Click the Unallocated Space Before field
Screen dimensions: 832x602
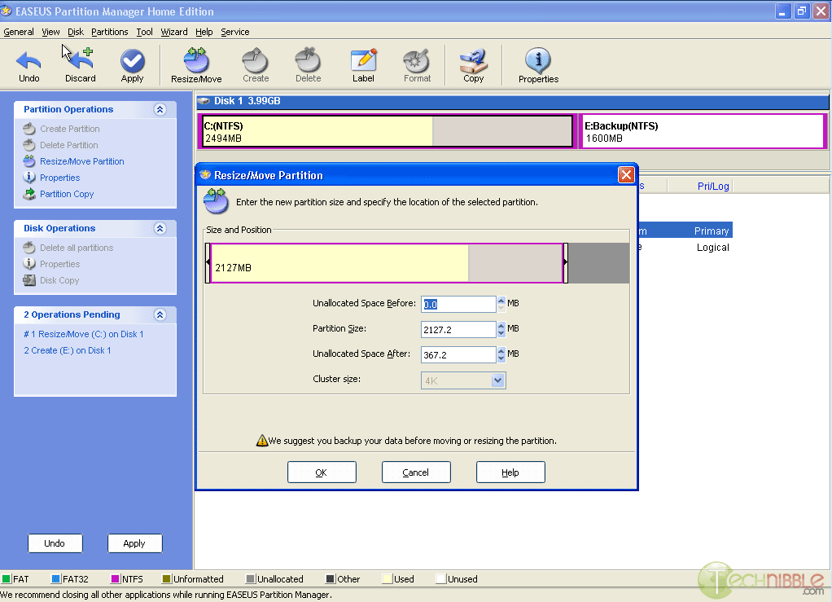click(458, 304)
